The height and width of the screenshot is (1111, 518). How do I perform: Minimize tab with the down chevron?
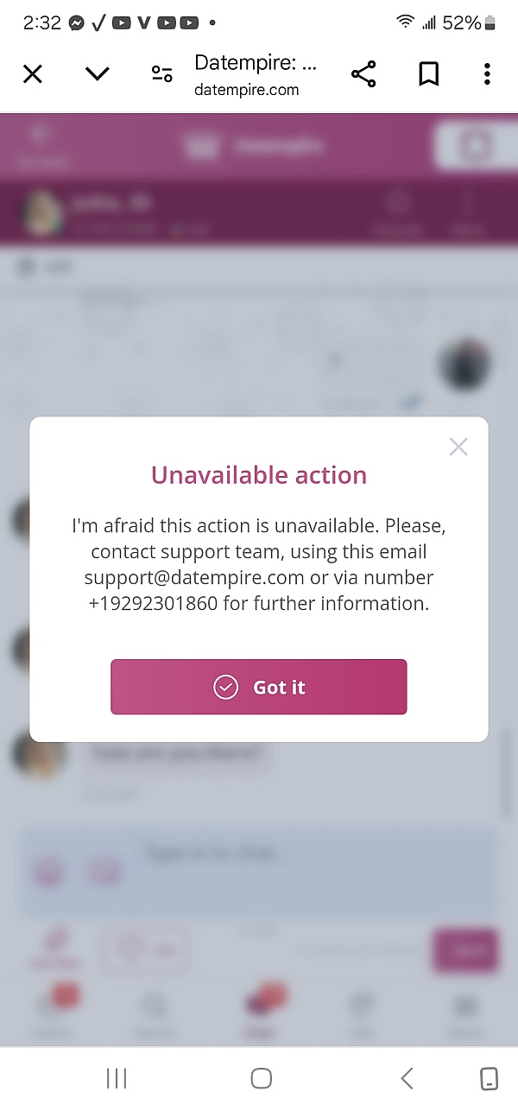[98, 74]
